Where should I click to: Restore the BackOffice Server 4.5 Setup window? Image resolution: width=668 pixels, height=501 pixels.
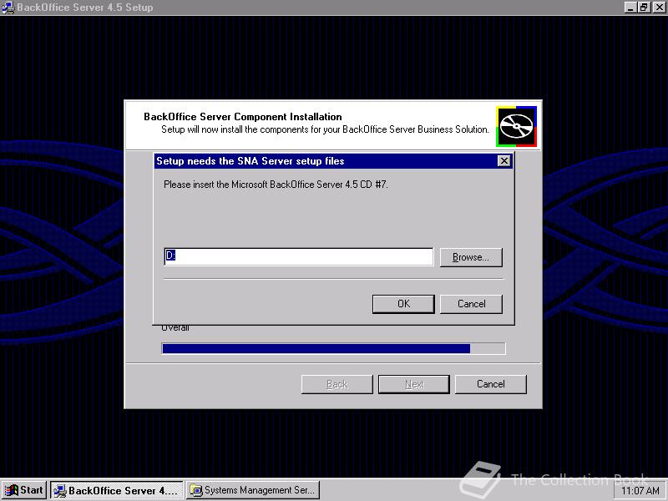pos(644,8)
